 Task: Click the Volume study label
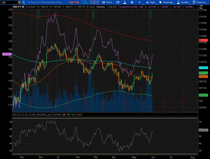101,7
